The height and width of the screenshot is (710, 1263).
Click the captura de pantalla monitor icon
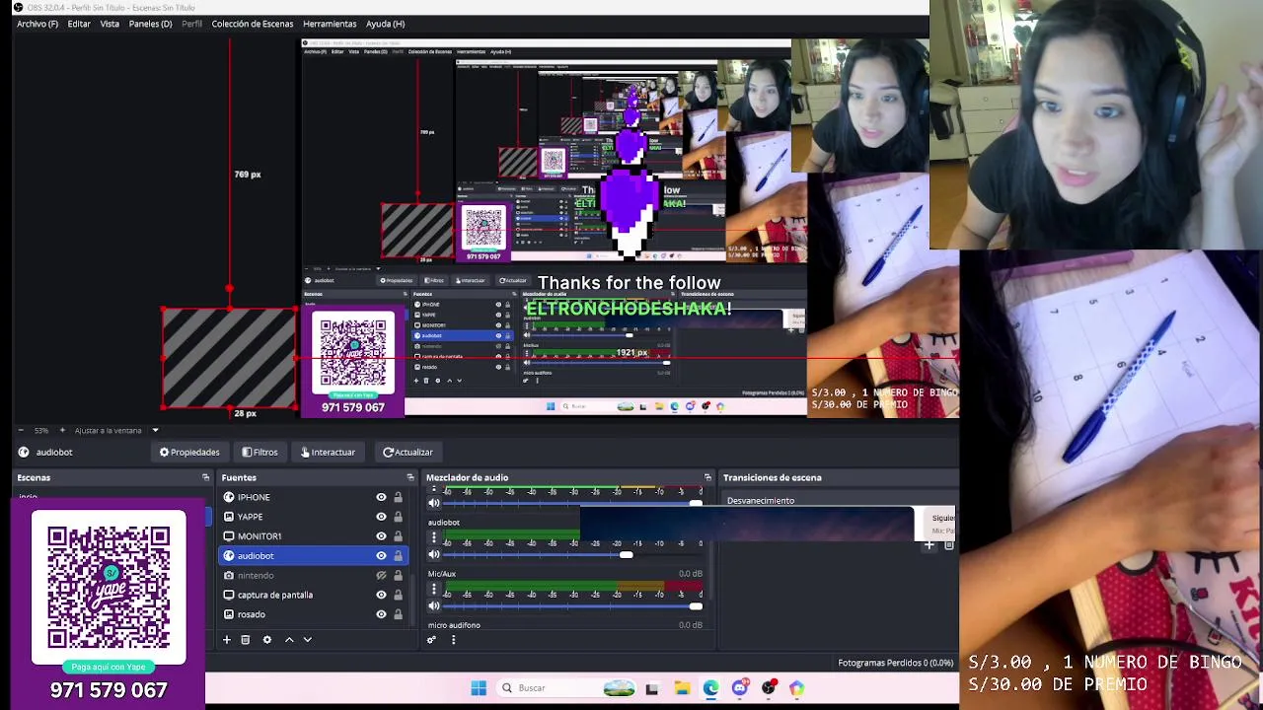click(229, 595)
